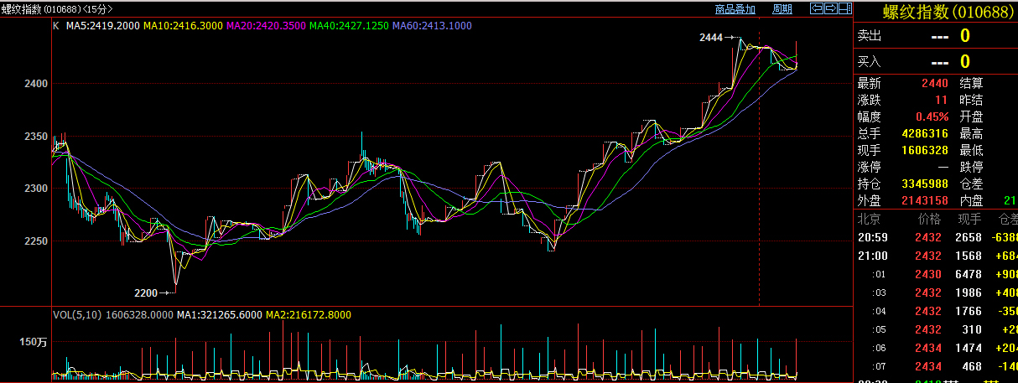
Task: Click the 价格 column header in trade list
Action: pyautogui.click(x=928, y=220)
